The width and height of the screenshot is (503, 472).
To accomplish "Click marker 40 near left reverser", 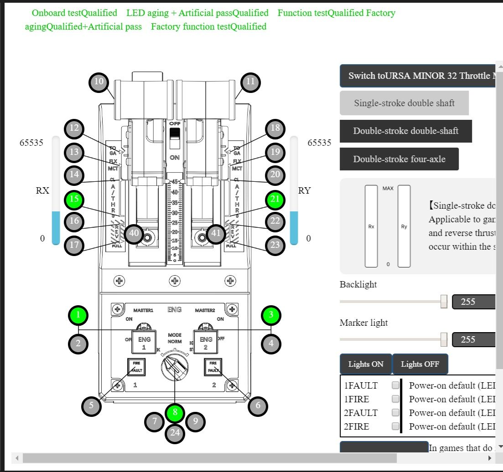I will (x=134, y=234).
